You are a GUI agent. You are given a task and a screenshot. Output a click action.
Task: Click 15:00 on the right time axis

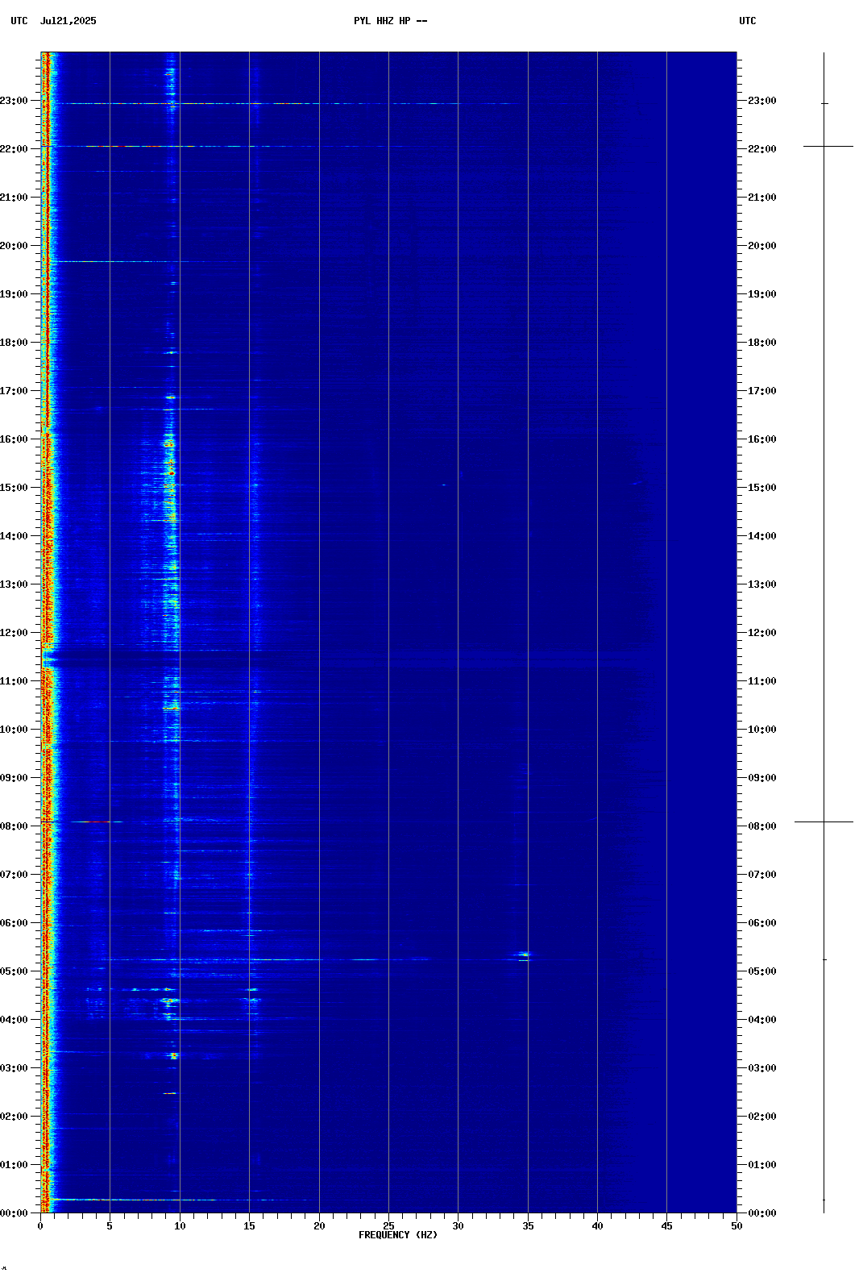click(762, 488)
